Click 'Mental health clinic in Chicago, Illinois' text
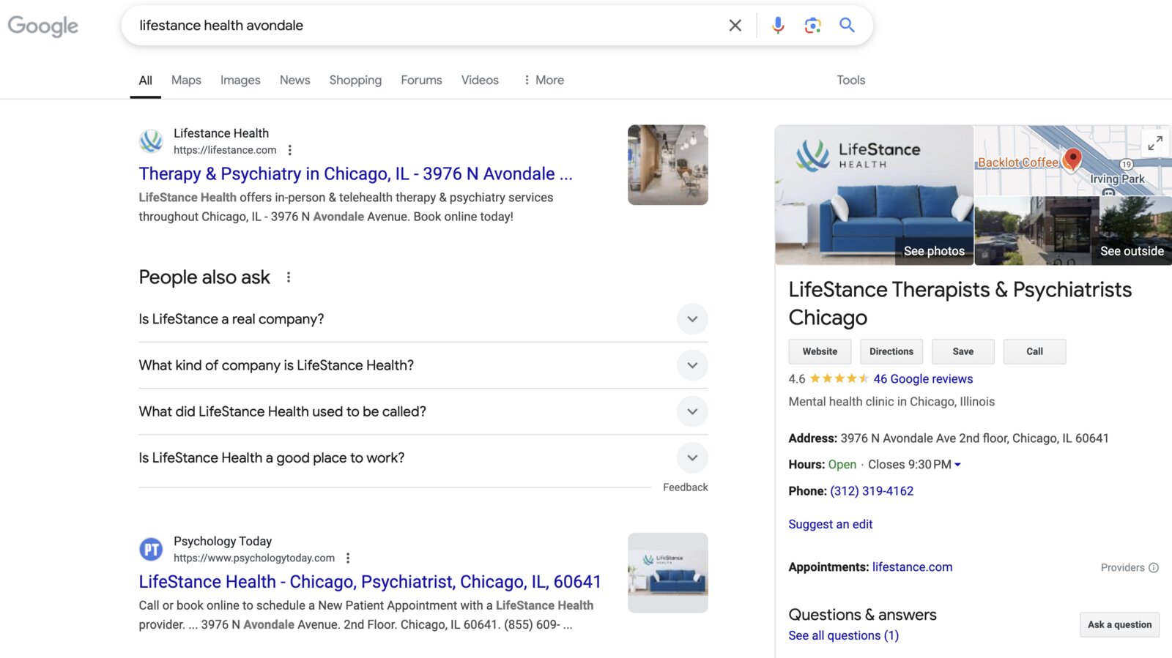This screenshot has height=658, width=1172. (891, 402)
